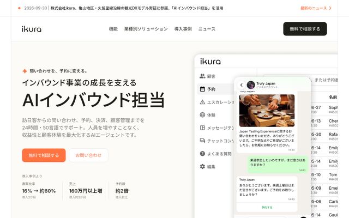Click the 160万円以上増 statistic
The image size is (349, 218).
click(86, 191)
